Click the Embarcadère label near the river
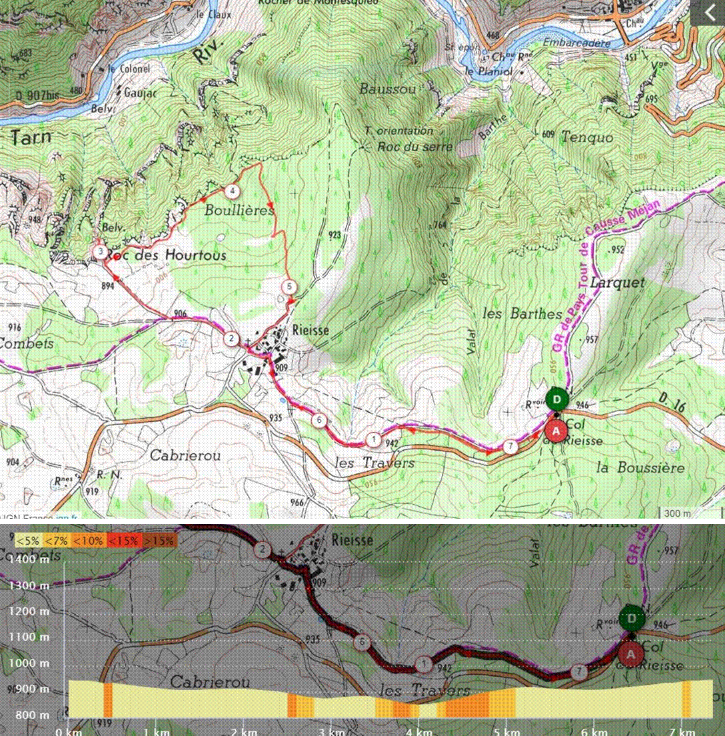725x736 pixels. (x=577, y=43)
